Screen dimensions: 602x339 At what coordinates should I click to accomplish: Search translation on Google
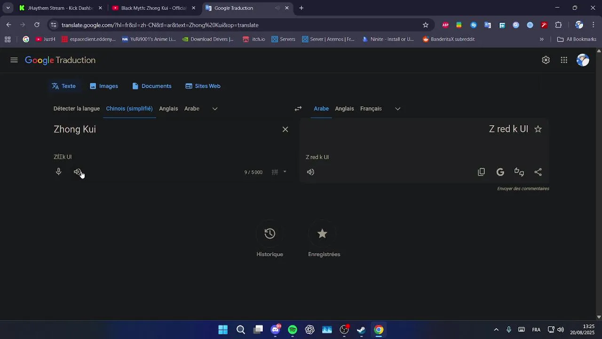coord(500,172)
